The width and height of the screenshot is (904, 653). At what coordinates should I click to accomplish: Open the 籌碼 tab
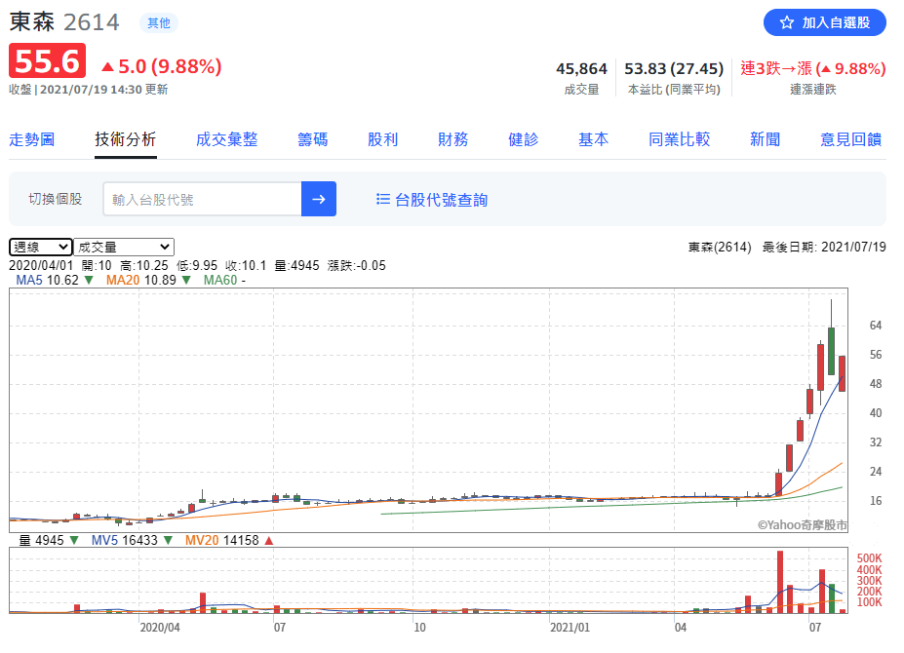312,139
